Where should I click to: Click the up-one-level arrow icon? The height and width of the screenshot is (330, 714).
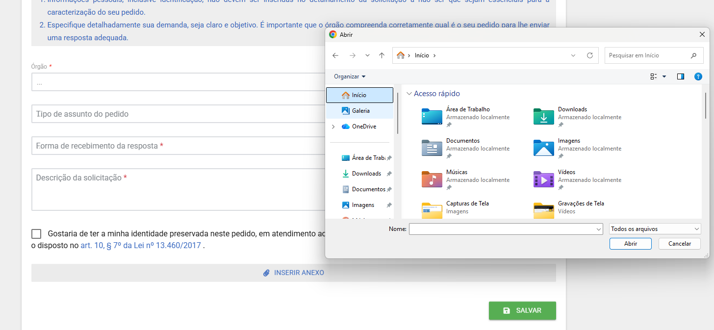382,55
